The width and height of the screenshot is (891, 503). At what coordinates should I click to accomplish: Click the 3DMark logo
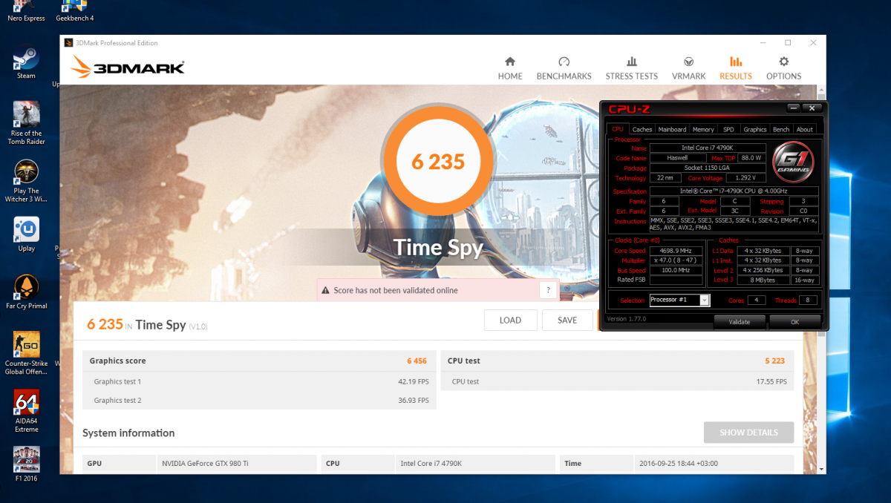128,68
